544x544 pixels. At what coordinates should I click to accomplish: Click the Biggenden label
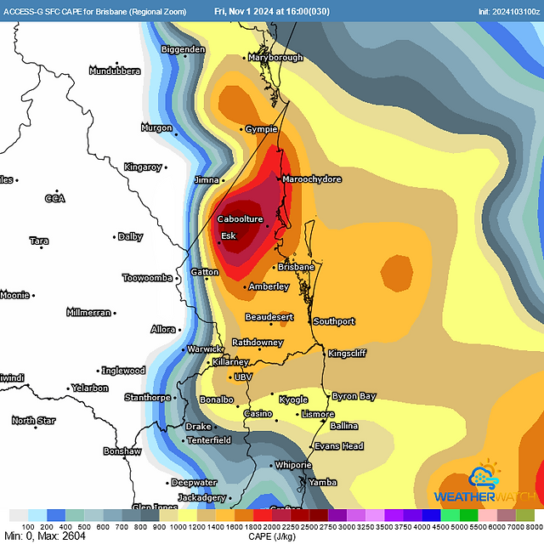coord(184,49)
